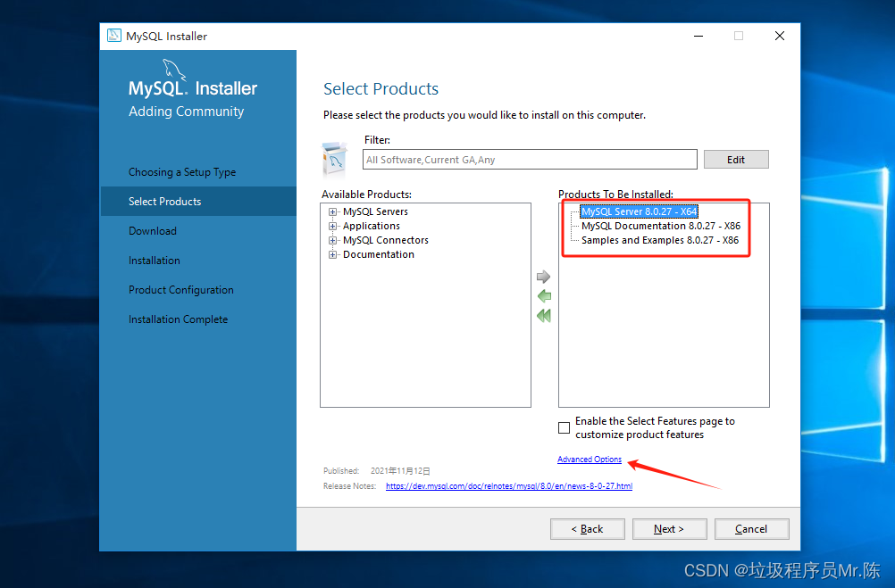Click the remove-all double left arrow

click(x=544, y=315)
